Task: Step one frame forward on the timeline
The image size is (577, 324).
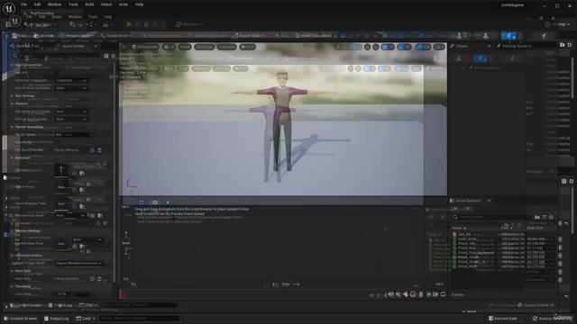Action: click(428, 294)
